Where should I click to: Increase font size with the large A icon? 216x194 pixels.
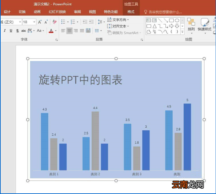[40, 22]
